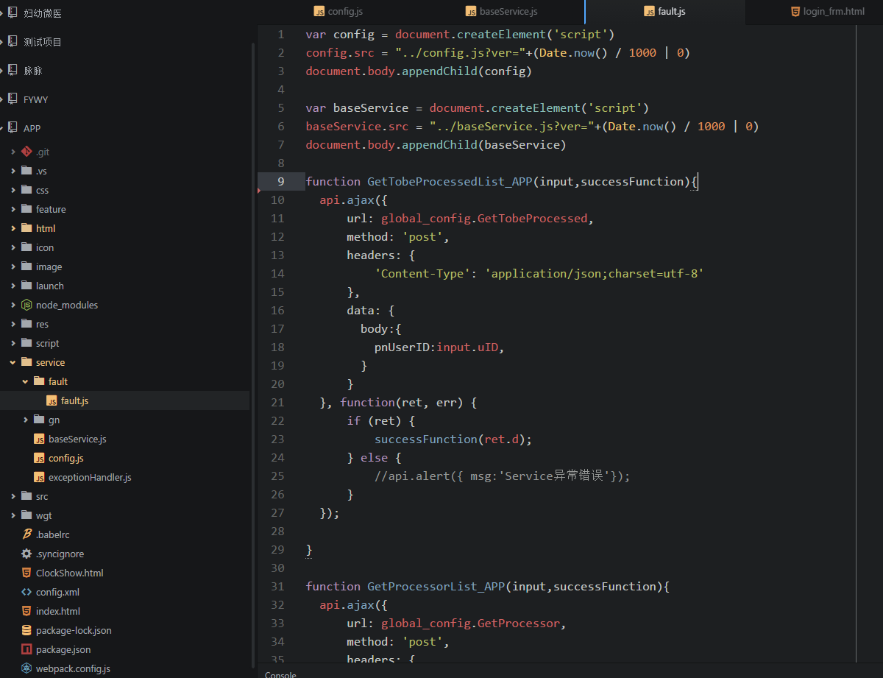Screen dimensions: 883x678
Task: Click the git icon beside .git folder
Action: click(26, 152)
